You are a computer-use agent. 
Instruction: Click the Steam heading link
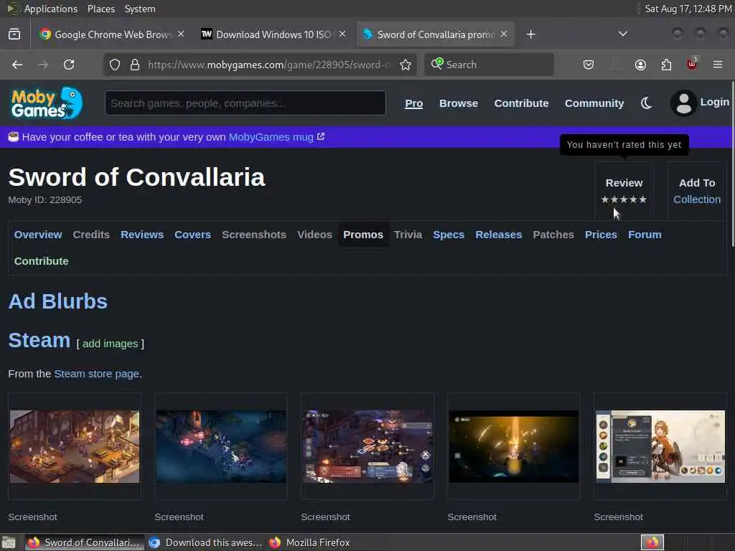point(39,340)
